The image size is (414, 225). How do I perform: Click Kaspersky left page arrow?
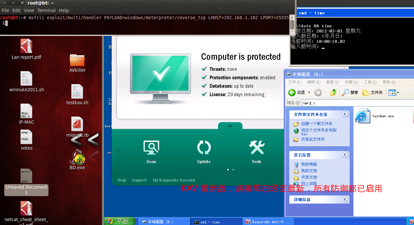tap(119, 151)
